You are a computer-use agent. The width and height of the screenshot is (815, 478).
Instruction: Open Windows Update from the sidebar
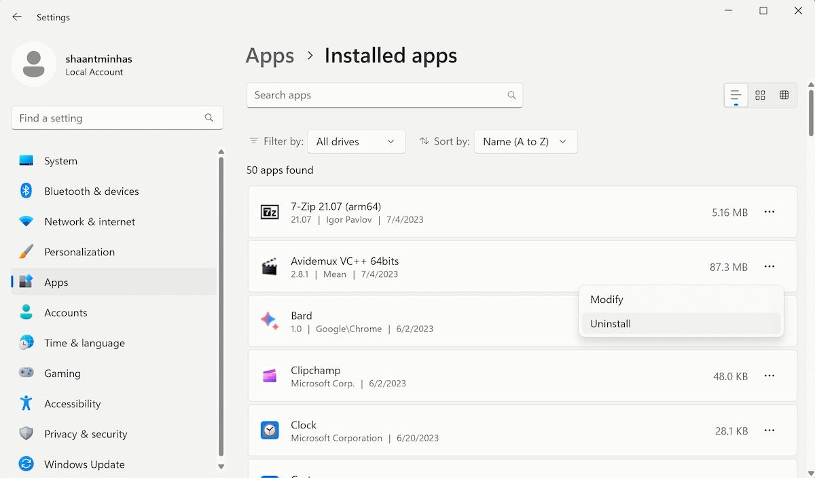[84, 464]
